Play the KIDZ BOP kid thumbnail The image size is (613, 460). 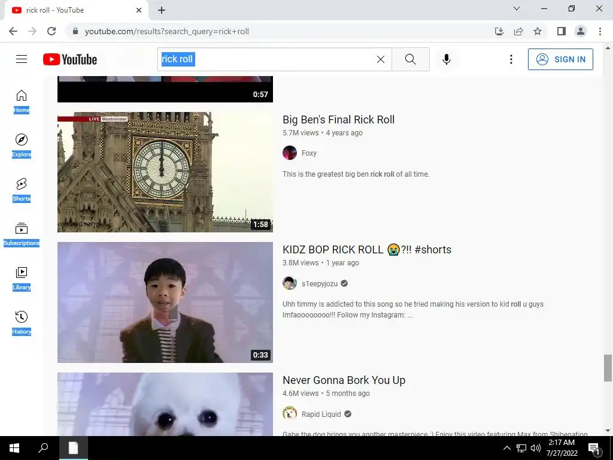(x=165, y=302)
